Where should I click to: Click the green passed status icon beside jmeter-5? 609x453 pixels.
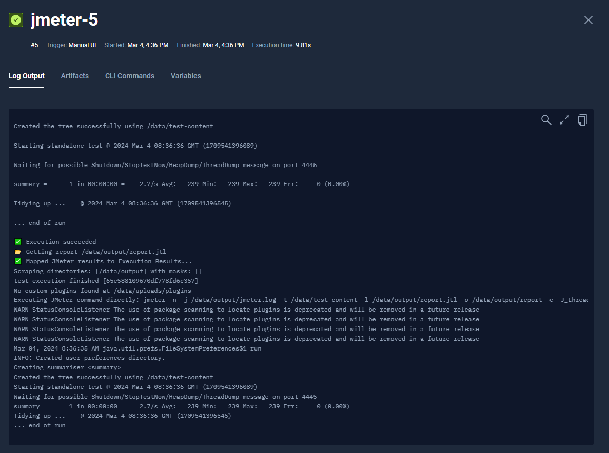[x=16, y=20]
